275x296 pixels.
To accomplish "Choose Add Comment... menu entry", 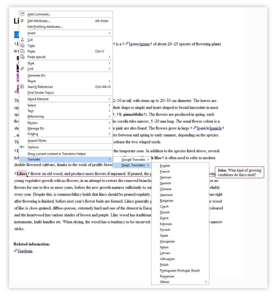I will (x=66, y=14).
